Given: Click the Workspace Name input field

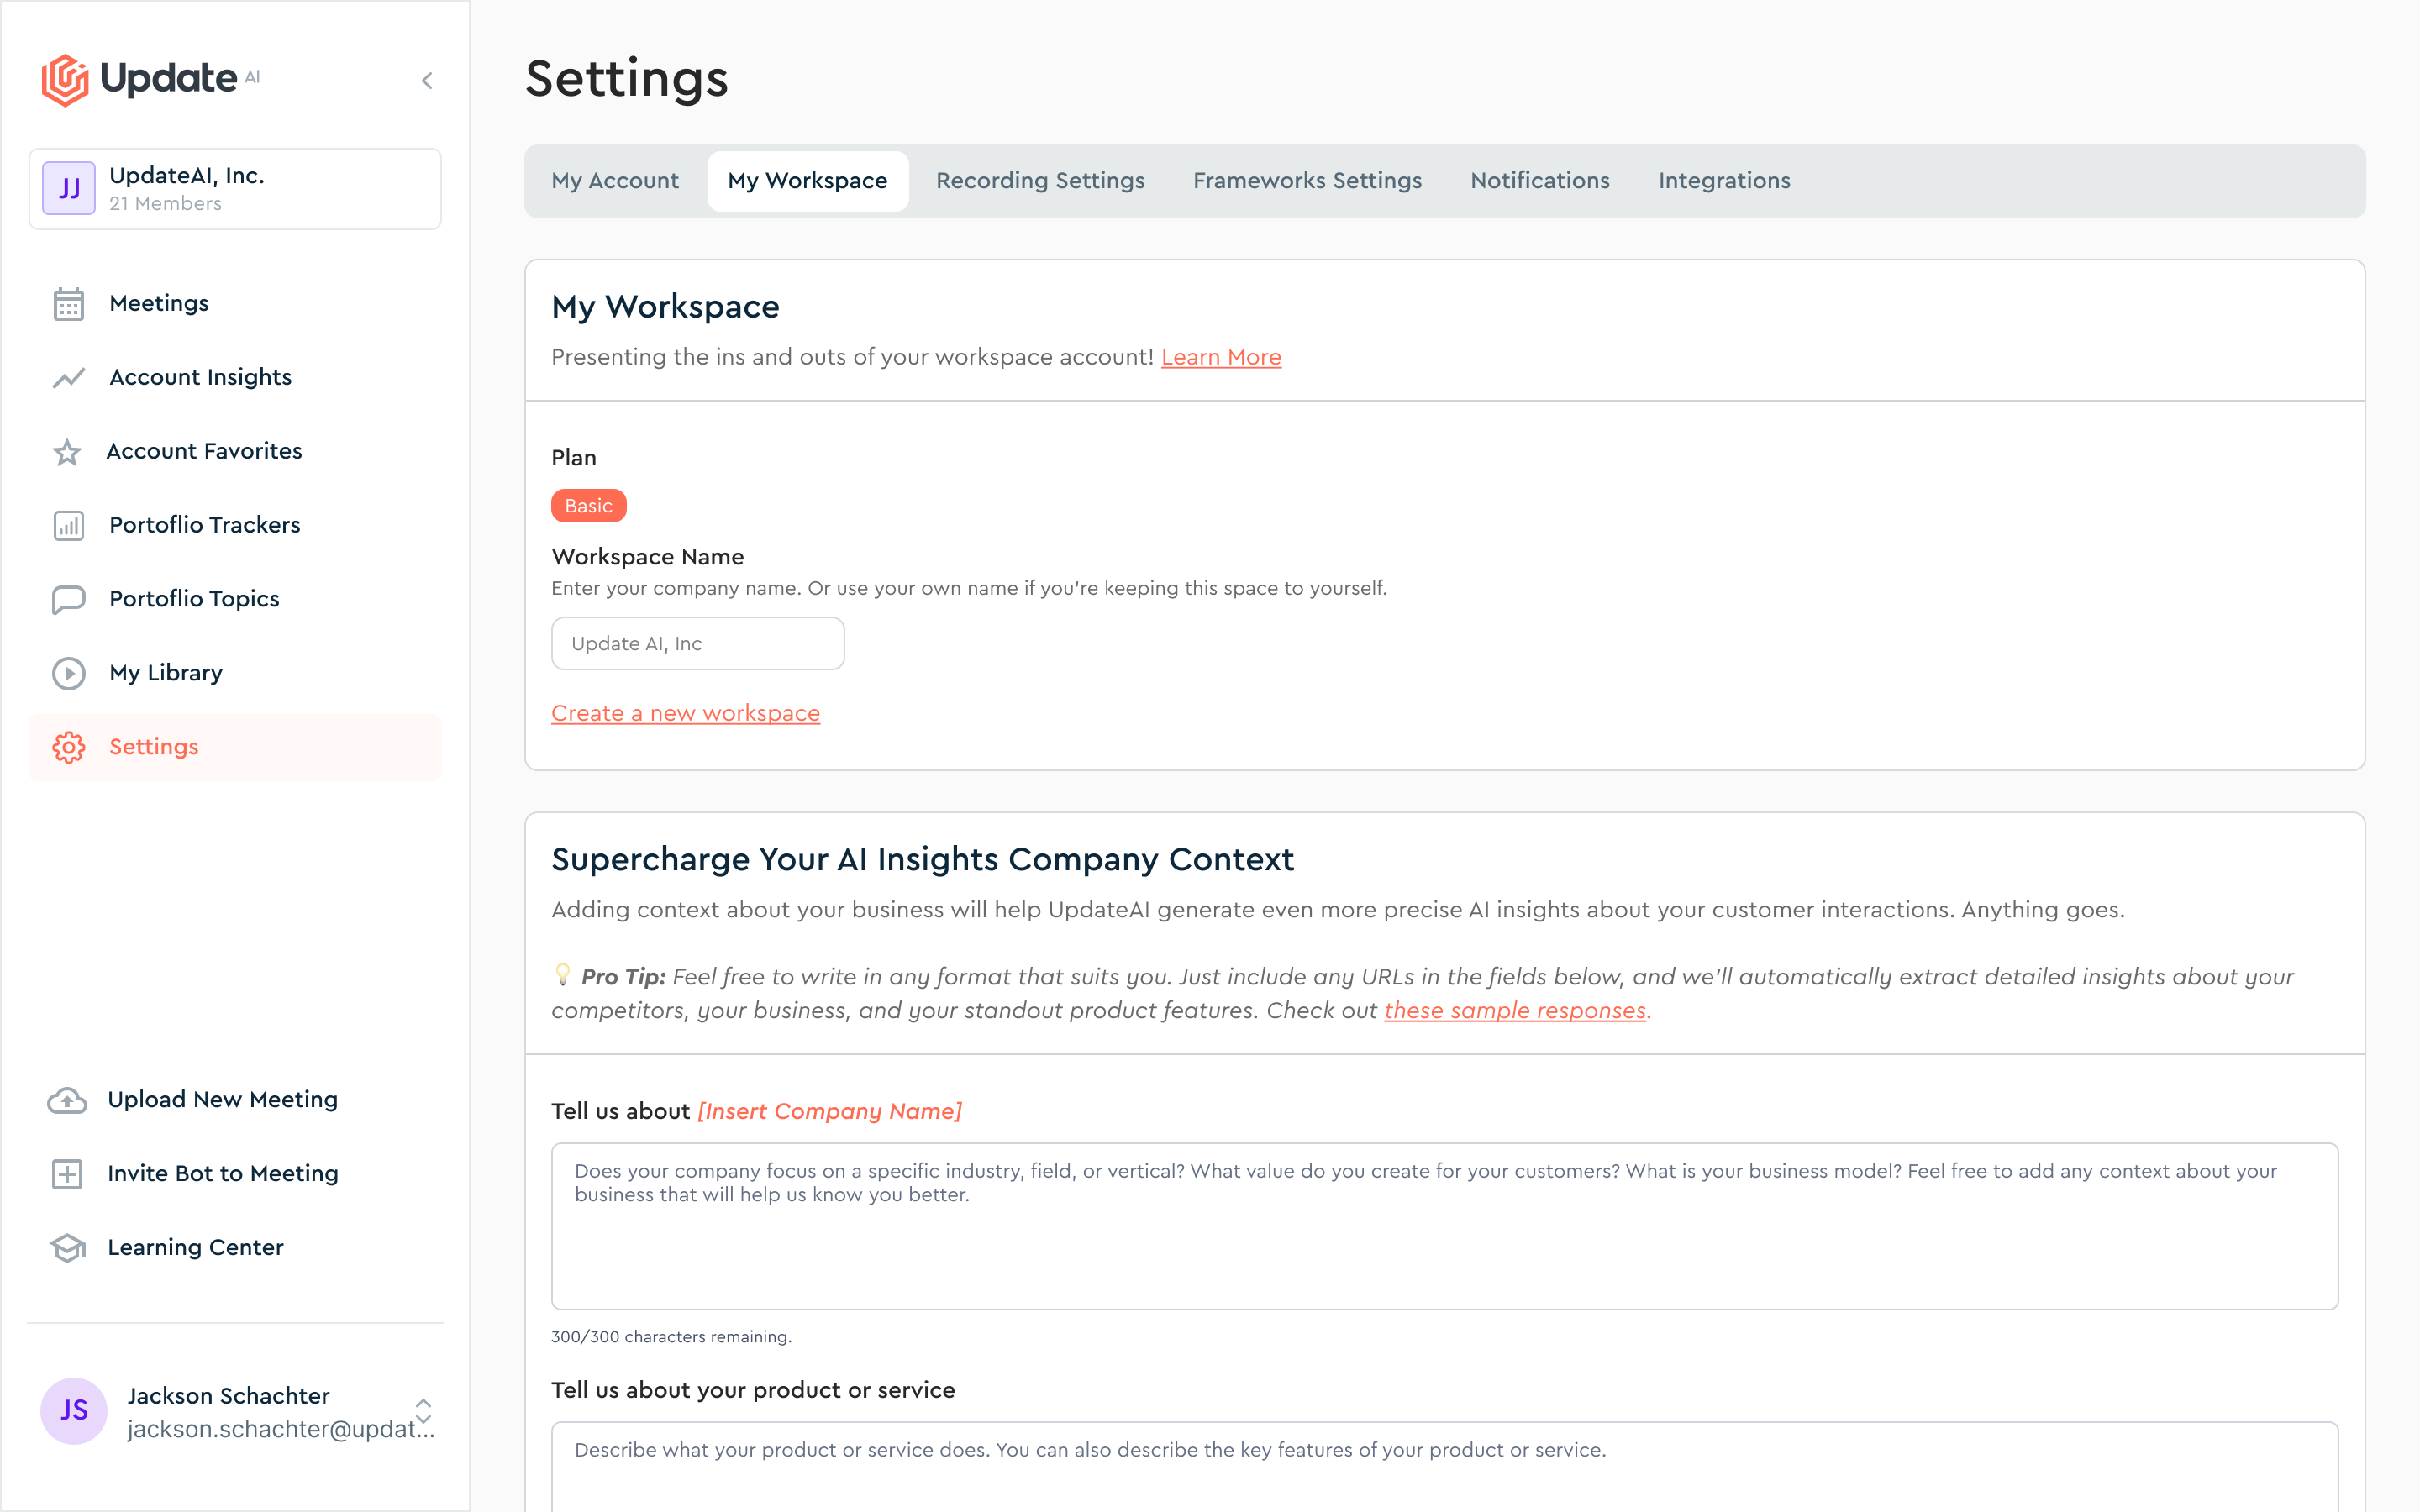Looking at the screenshot, I should 697,644.
